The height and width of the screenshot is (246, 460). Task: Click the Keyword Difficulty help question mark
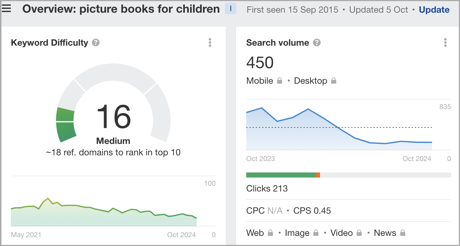96,43
